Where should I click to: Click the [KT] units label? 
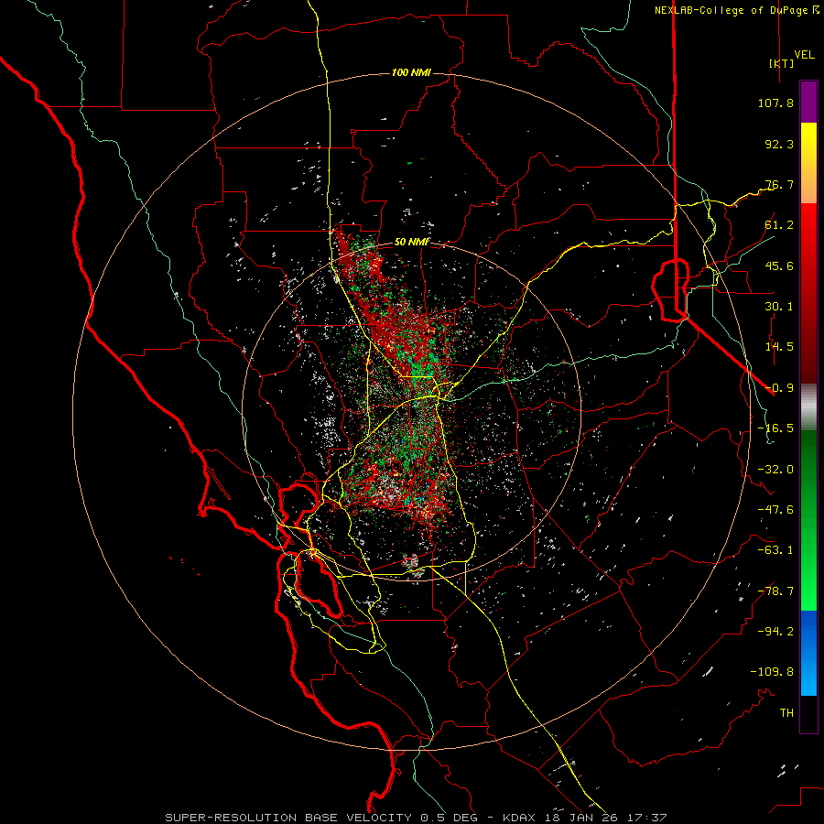click(x=781, y=63)
